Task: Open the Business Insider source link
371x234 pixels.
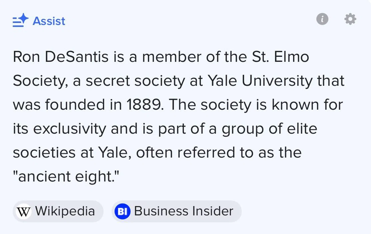Action: (x=177, y=211)
